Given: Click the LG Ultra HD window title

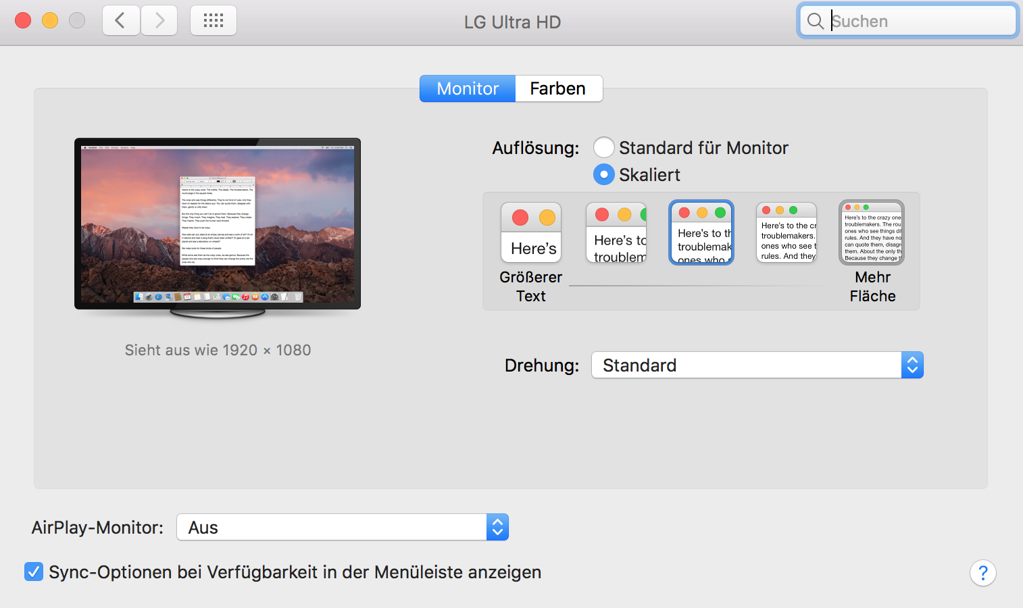Looking at the screenshot, I should (512, 22).
